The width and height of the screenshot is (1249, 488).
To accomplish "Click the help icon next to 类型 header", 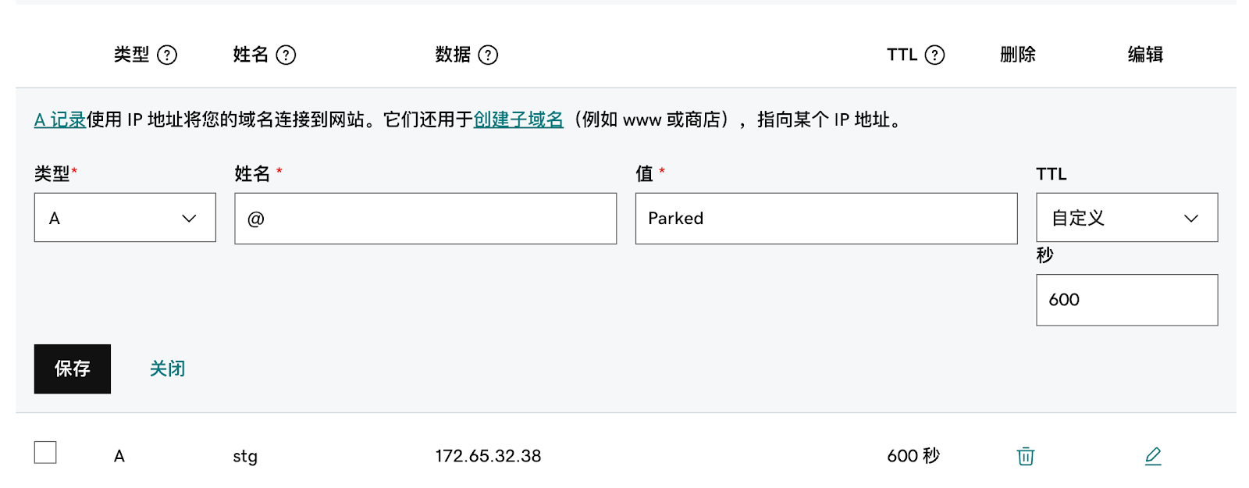I will click(167, 55).
